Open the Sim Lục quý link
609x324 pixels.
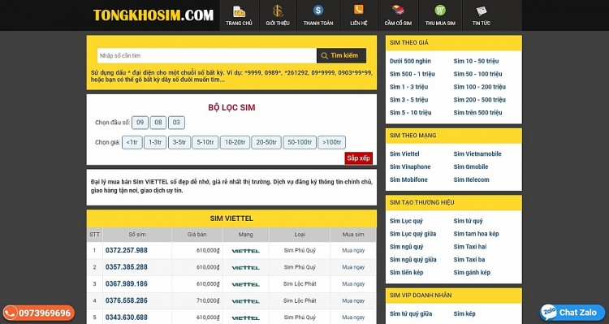click(406, 221)
